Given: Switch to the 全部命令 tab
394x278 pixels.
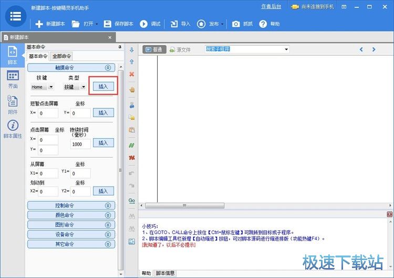Looking at the screenshot, I should coord(61,56).
